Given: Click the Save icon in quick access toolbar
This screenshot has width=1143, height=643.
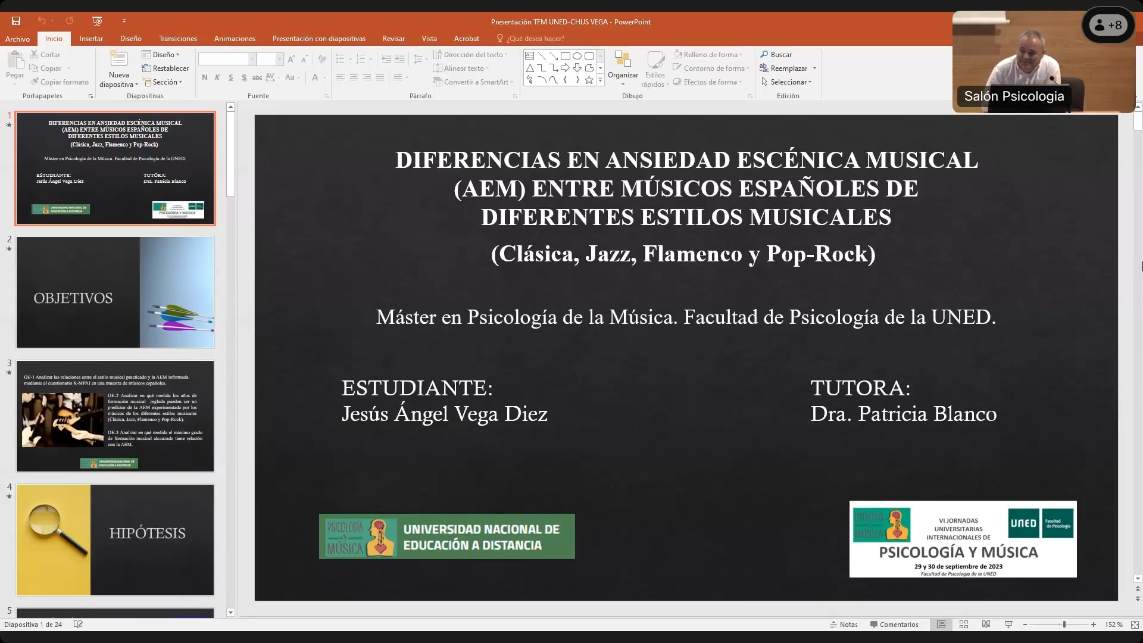Looking at the screenshot, I should 16,21.
